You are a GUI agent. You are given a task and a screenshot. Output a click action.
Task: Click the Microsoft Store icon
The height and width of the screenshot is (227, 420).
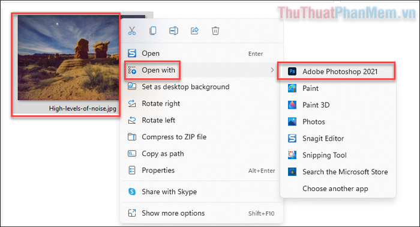pyautogui.click(x=292, y=172)
